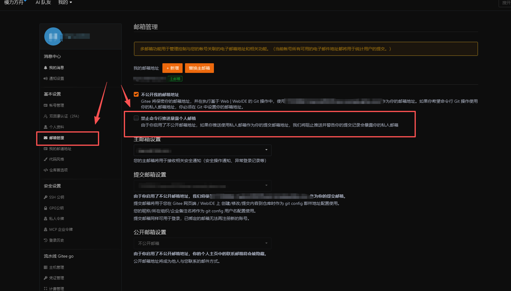This screenshot has height=291, width=511.
Task: Open AI 队友 in the top navigation
Action: [43, 2]
